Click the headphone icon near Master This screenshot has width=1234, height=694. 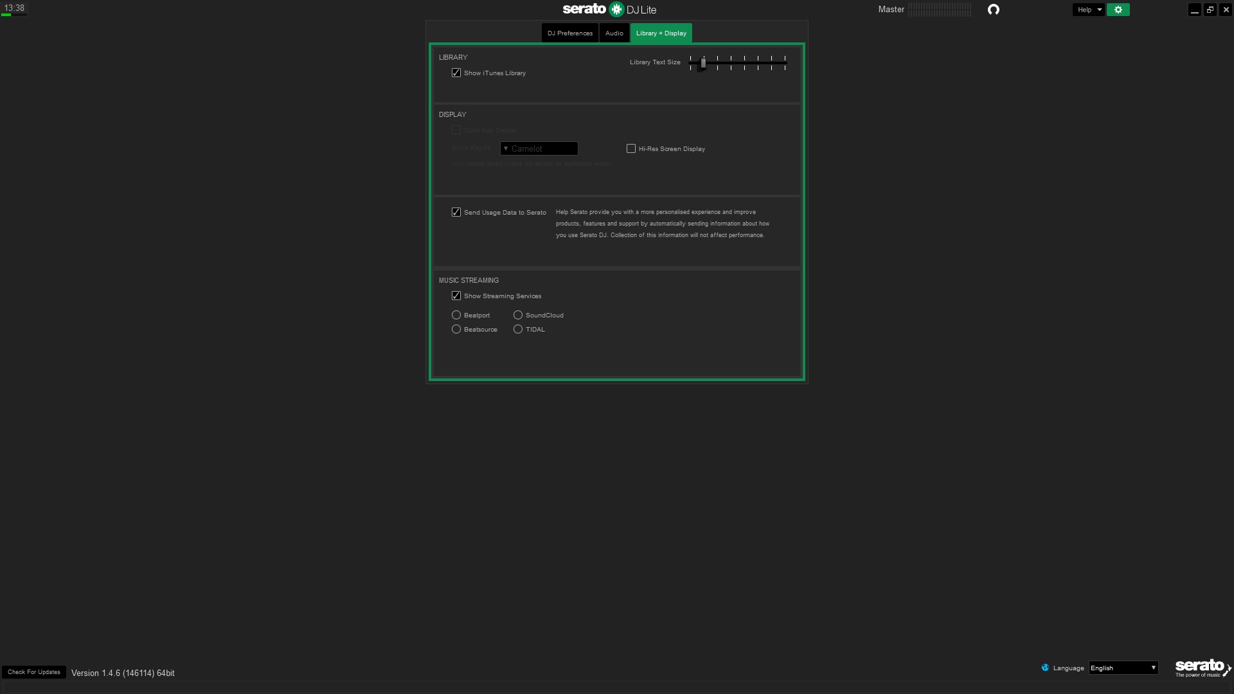point(993,10)
